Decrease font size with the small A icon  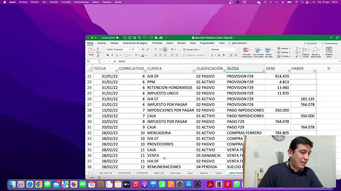pyautogui.click(x=148, y=49)
